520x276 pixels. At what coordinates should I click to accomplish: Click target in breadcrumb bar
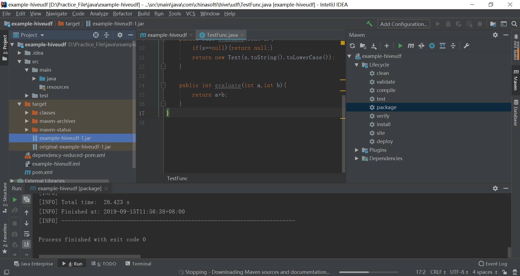pos(73,24)
